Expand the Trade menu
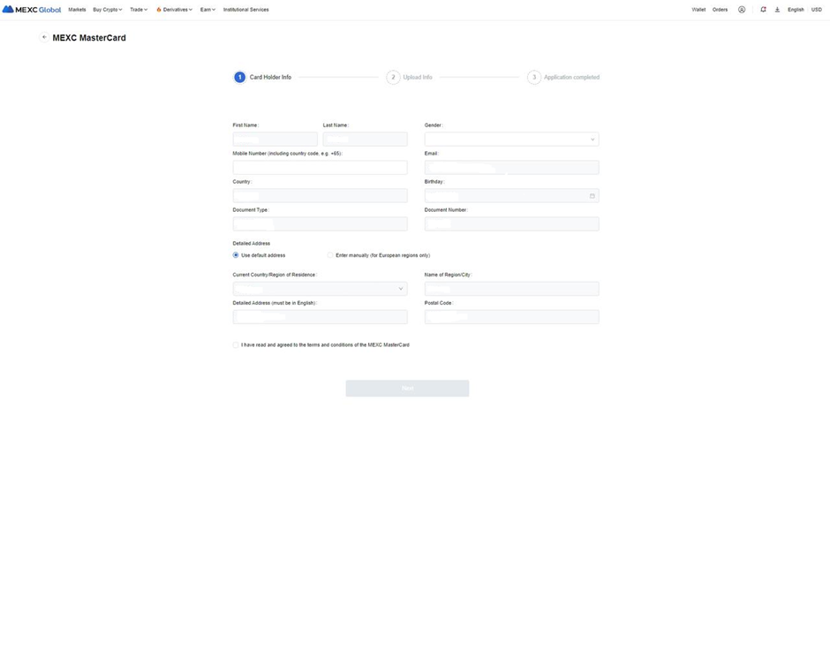 point(139,10)
